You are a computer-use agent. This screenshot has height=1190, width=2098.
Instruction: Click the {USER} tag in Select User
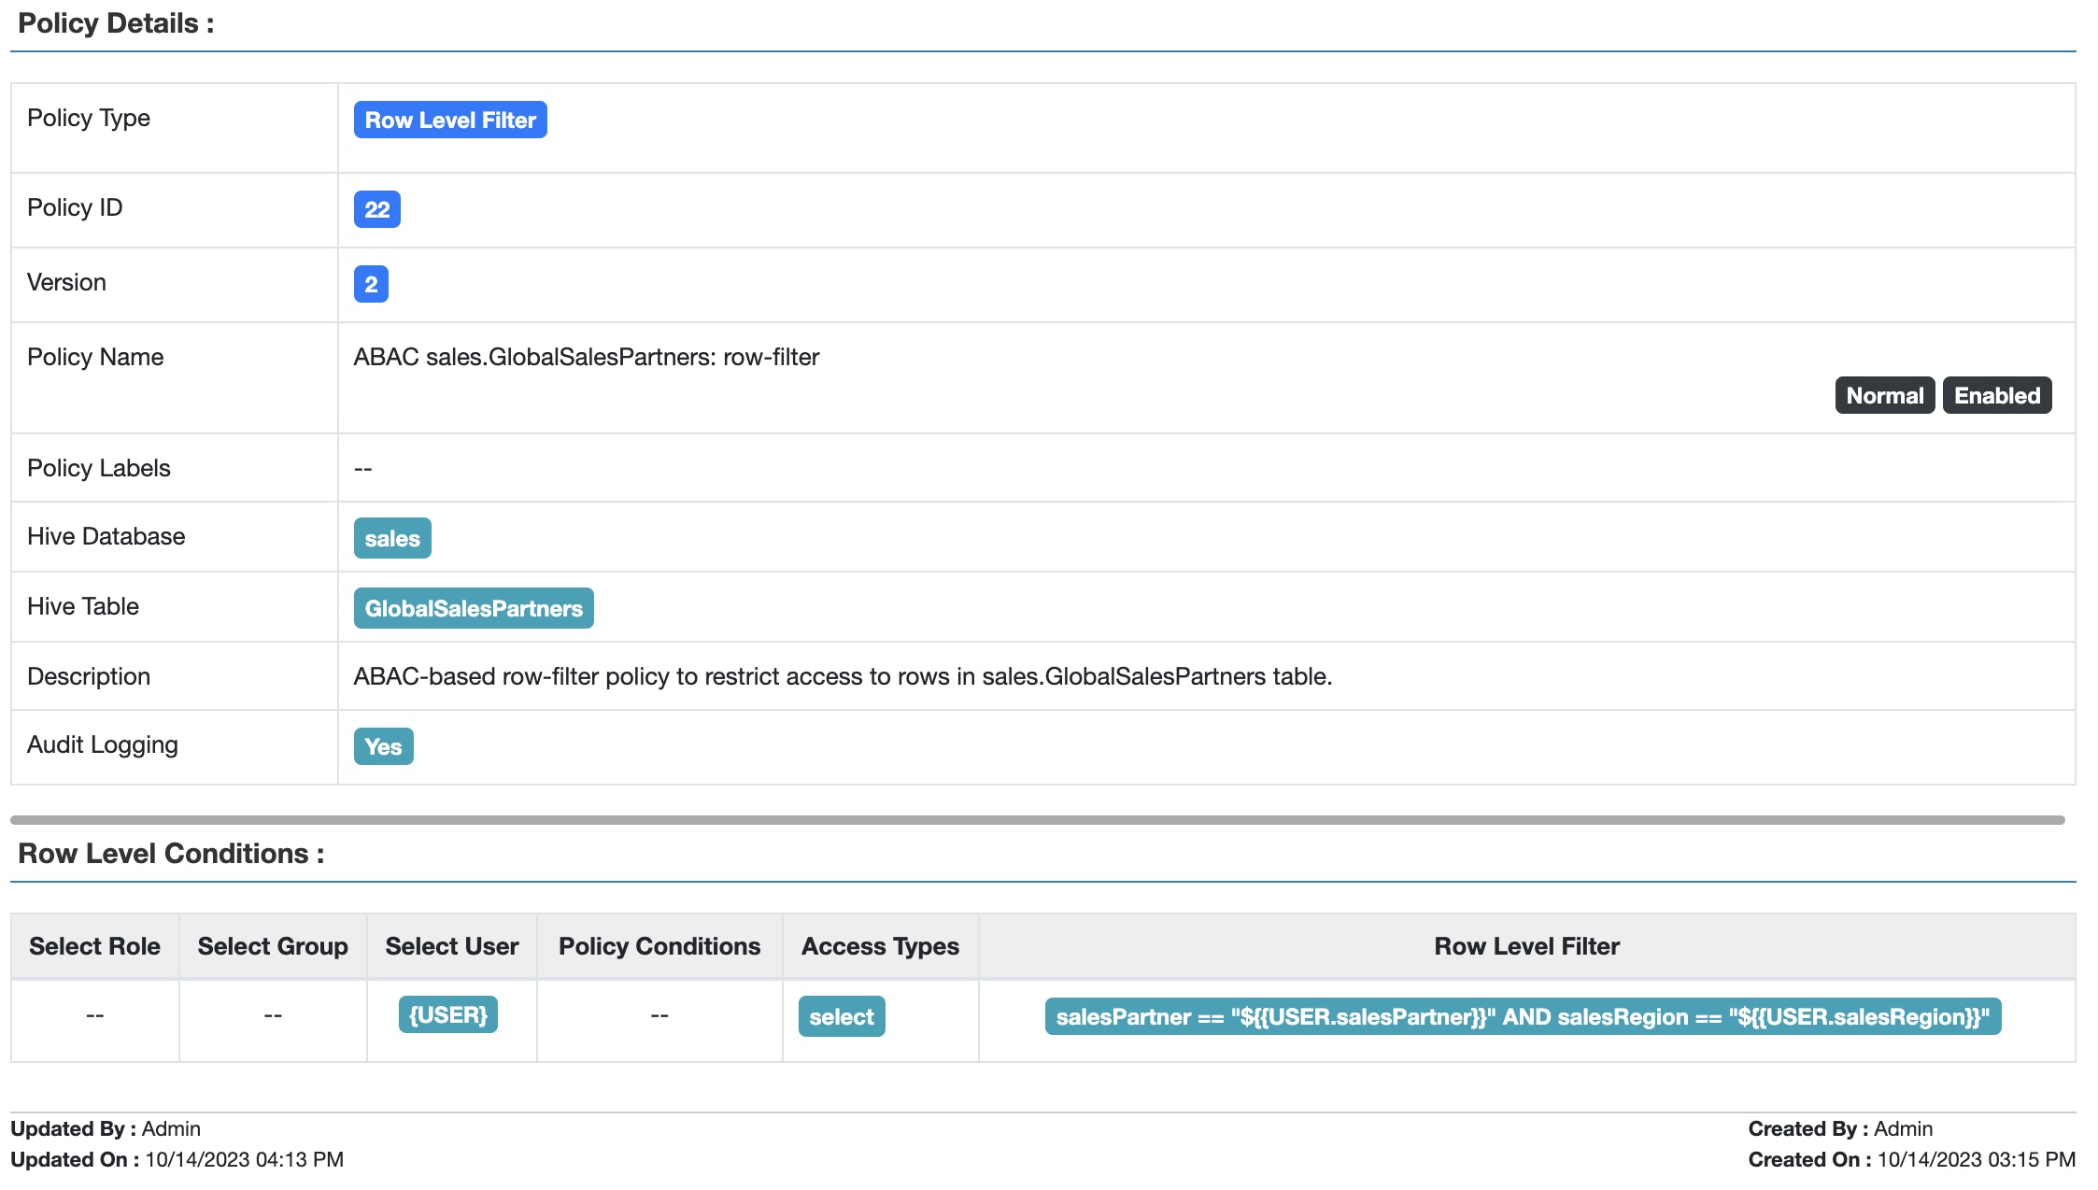coord(447,1014)
